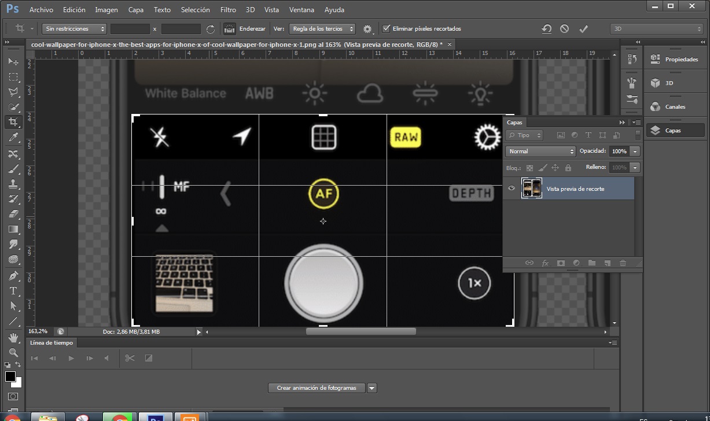Click the swap aspect ratio arrows icon
This screenshot has height=421, width=710.
pyautogui.click(x=211, y=28)
